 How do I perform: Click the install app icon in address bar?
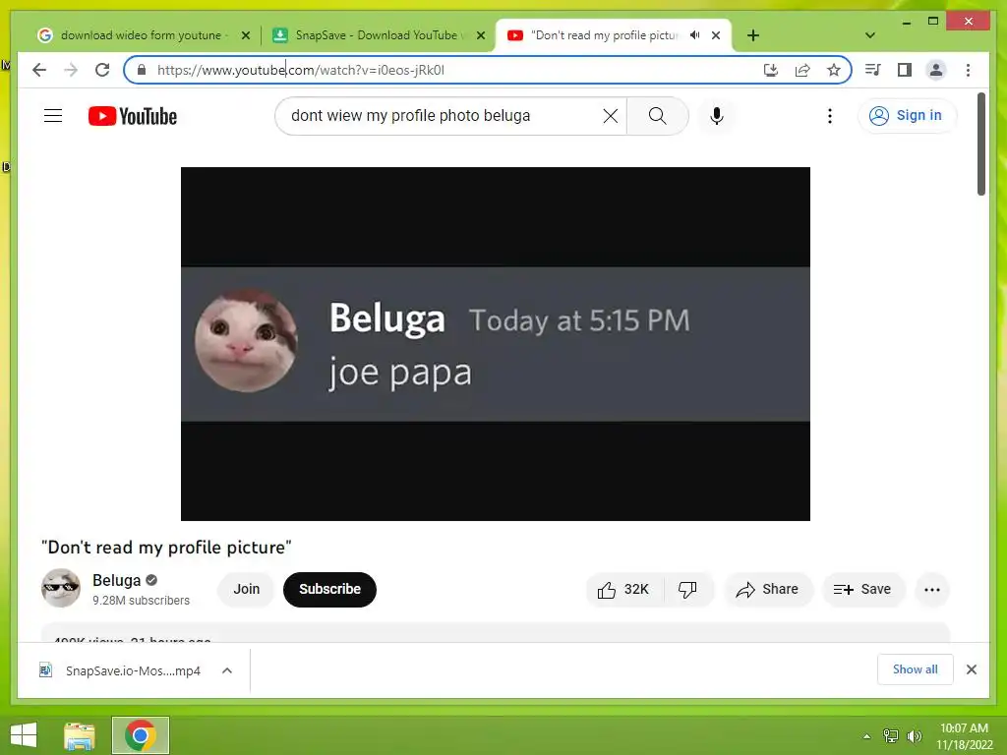pyautogui.click(x=771, y=70)
